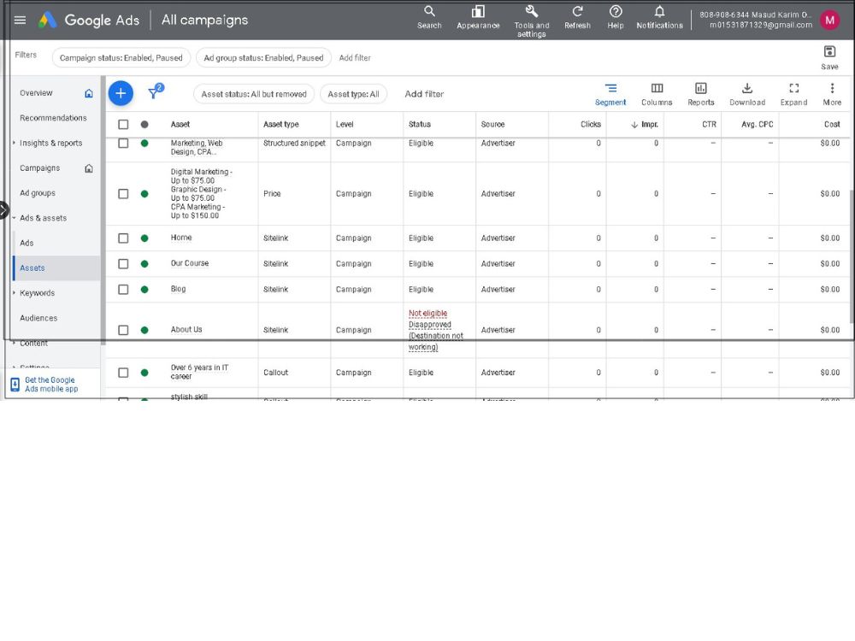Check the Over 6 years callout checkbox
855x641 pixels.
tap(123, 373)
